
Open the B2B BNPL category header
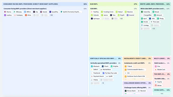click(114, 4)
